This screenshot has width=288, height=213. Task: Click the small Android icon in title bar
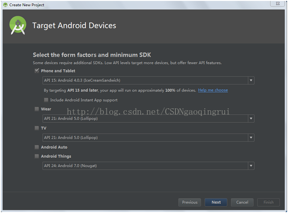6,5
